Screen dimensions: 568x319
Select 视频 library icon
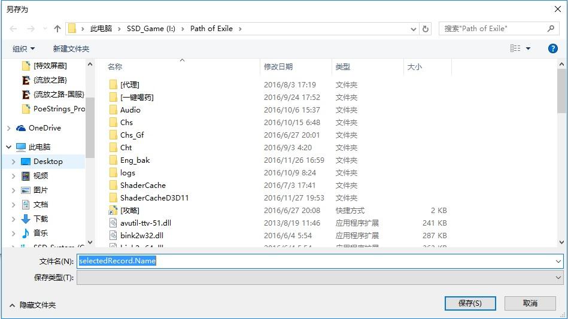point(25,176)
